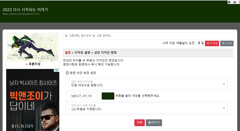Viewport: 240px width, 131px height.
Task: Click the 디자인 설정 breadcrumb item
Action: click(x=82, y=53)
